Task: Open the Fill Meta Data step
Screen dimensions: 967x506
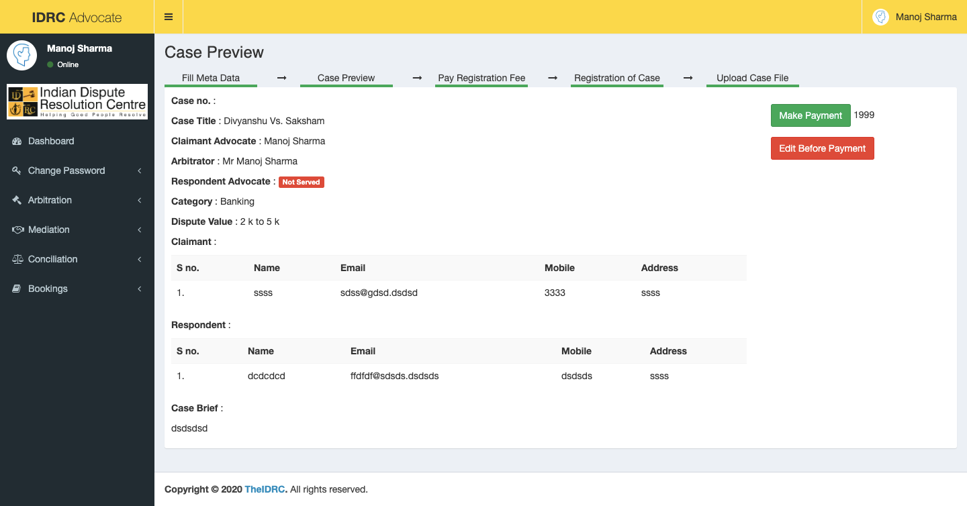Action: [211, 78]
